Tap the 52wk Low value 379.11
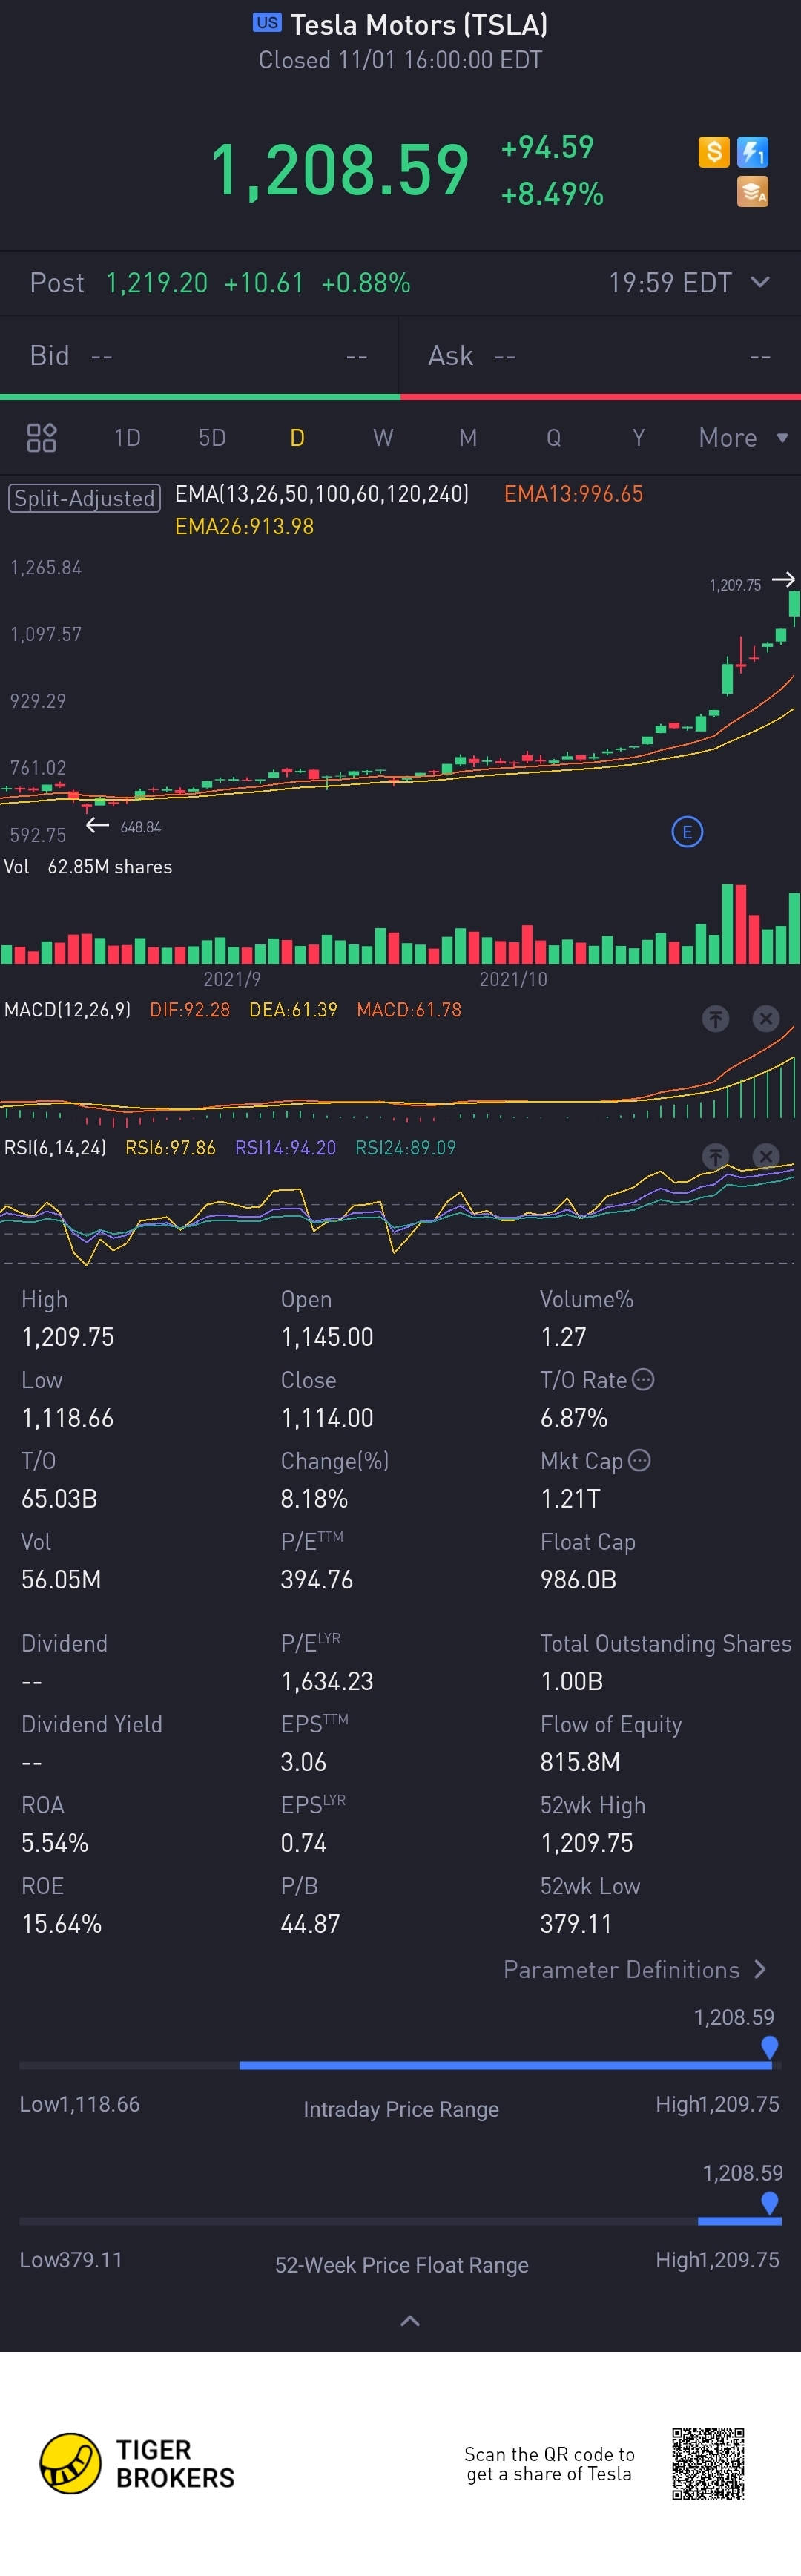This screenshot has height=2576, width=801. pyautogui.click(x=576, y=1923)
